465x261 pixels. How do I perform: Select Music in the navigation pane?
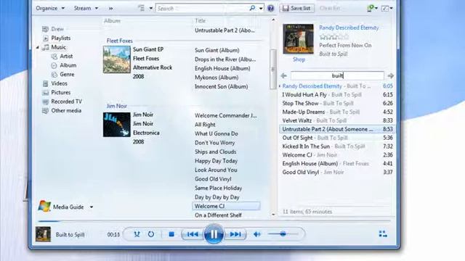(58, 47)
